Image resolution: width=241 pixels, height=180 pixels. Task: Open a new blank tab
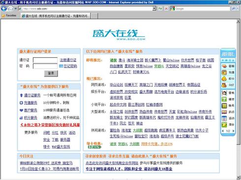94,16
